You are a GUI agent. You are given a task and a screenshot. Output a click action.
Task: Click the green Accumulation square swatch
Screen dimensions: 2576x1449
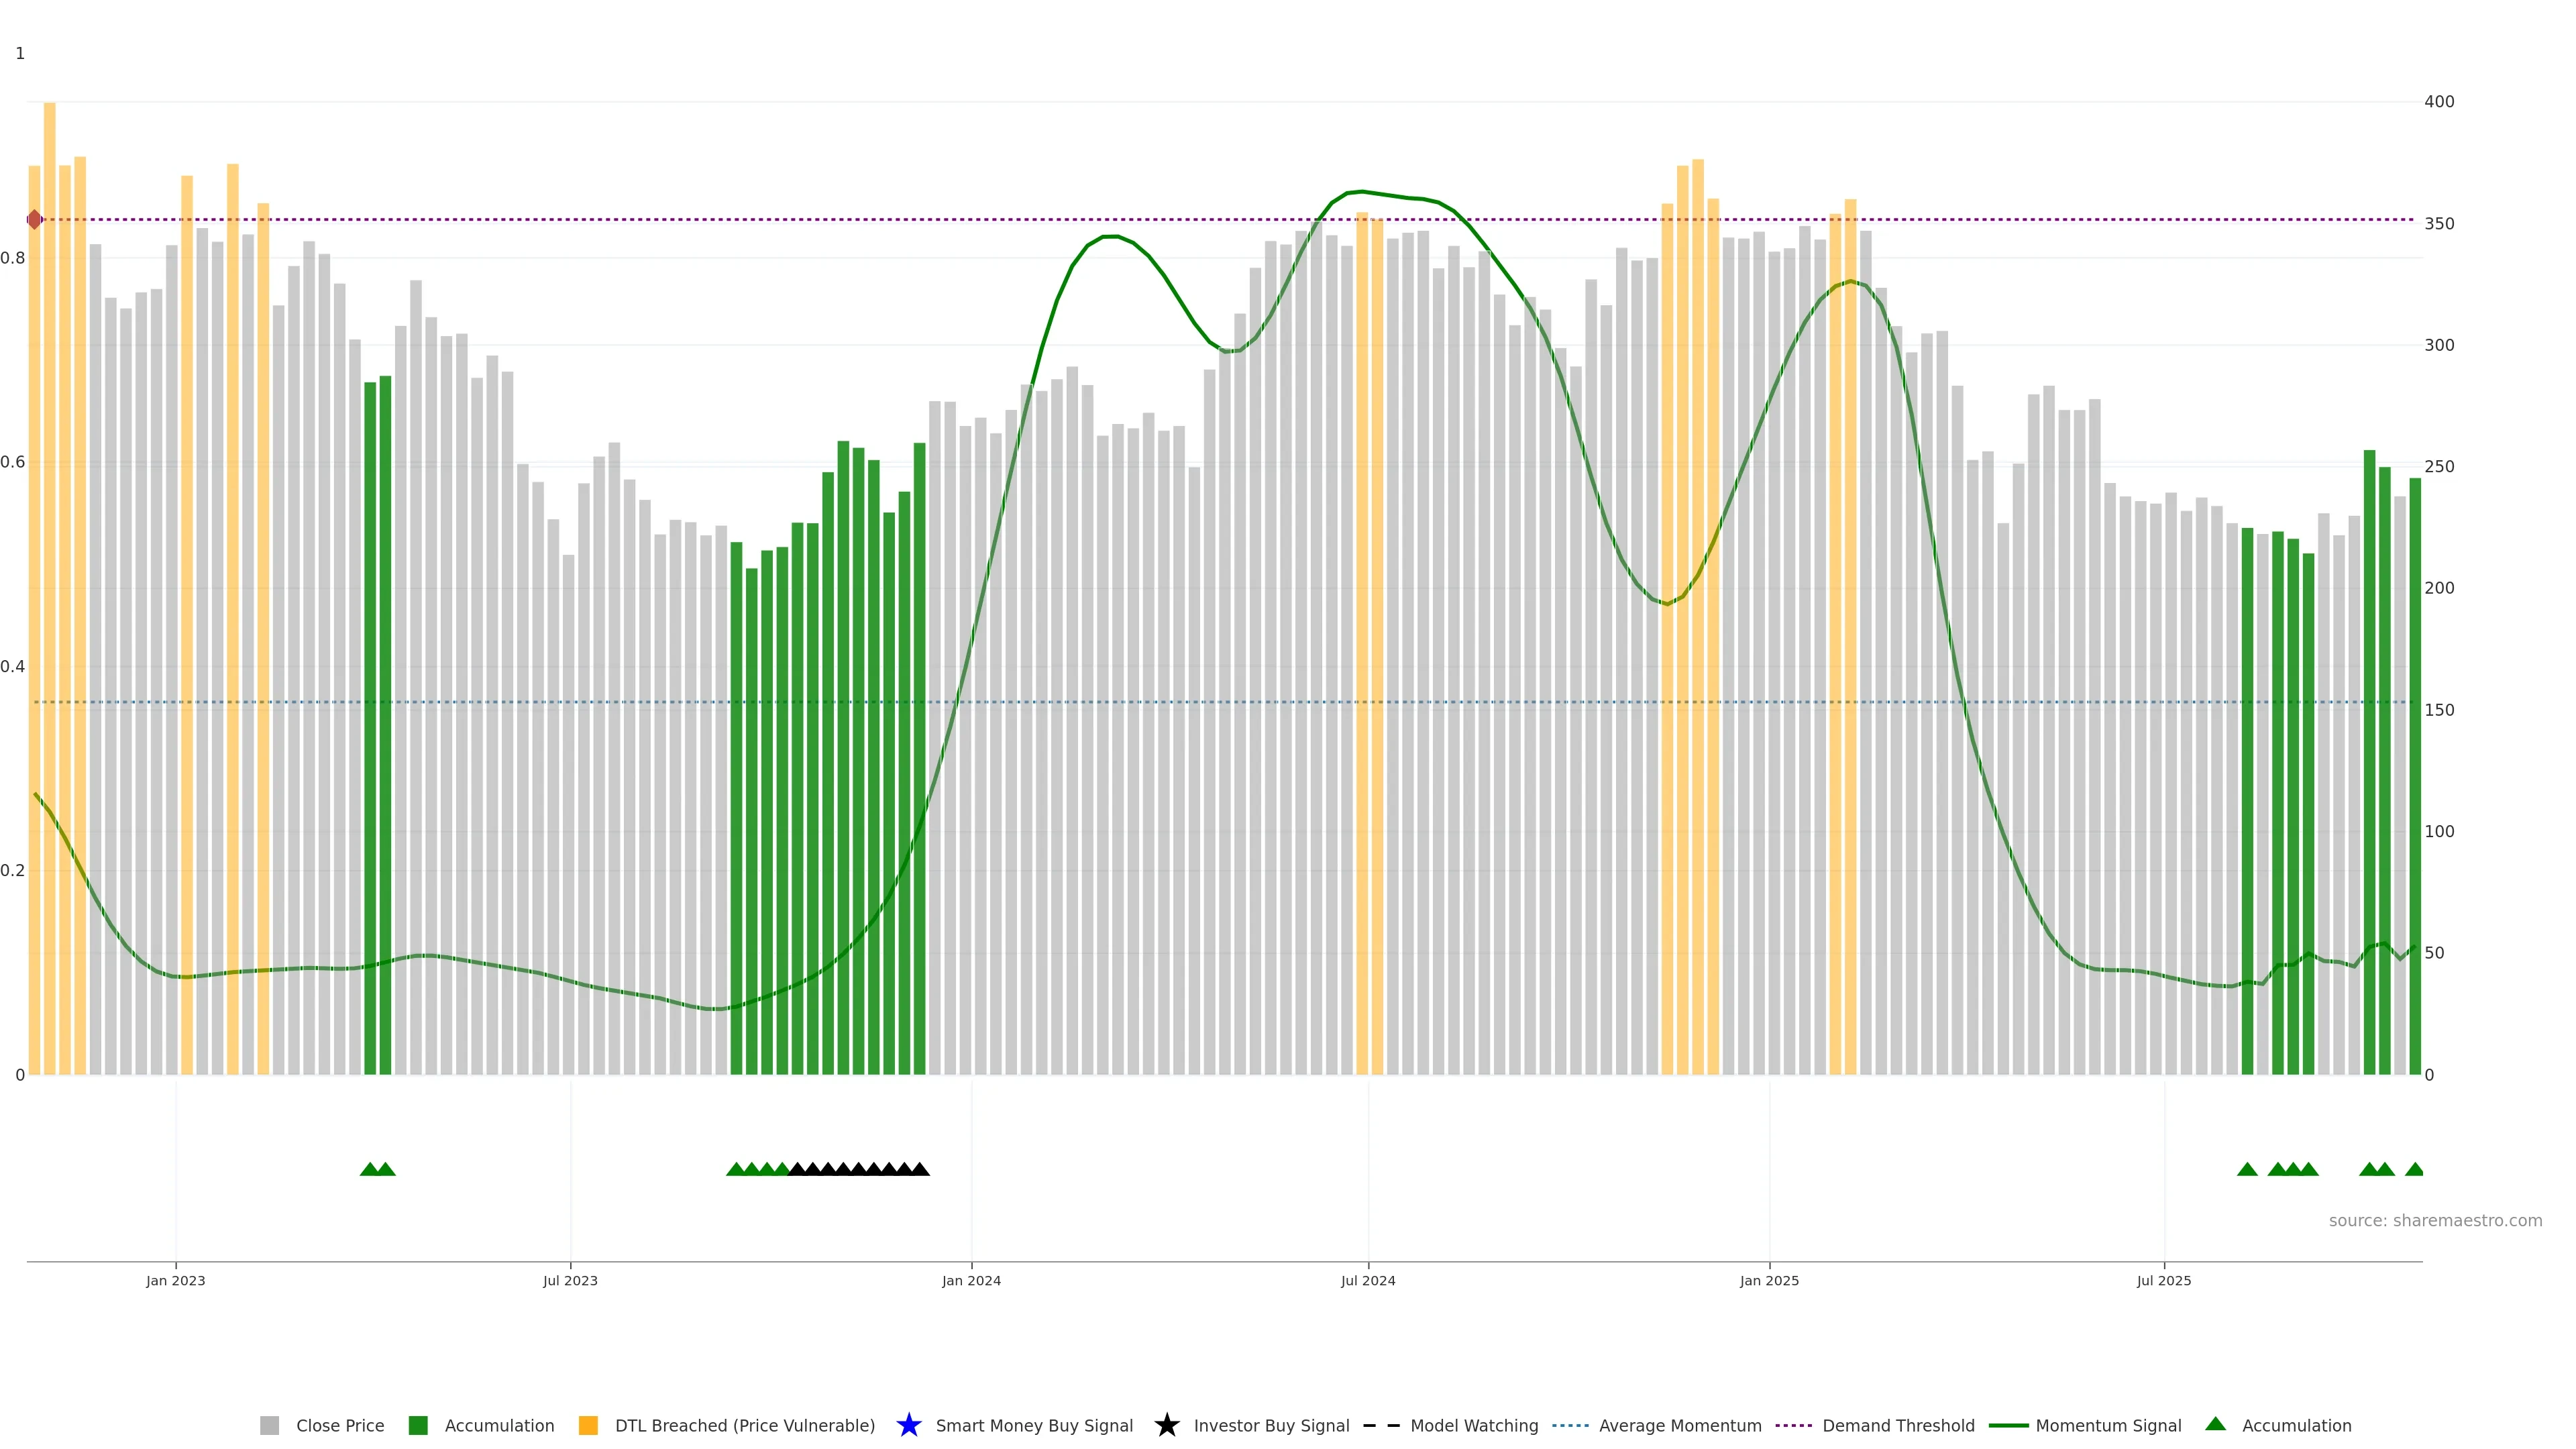[x=418, y=1425]
